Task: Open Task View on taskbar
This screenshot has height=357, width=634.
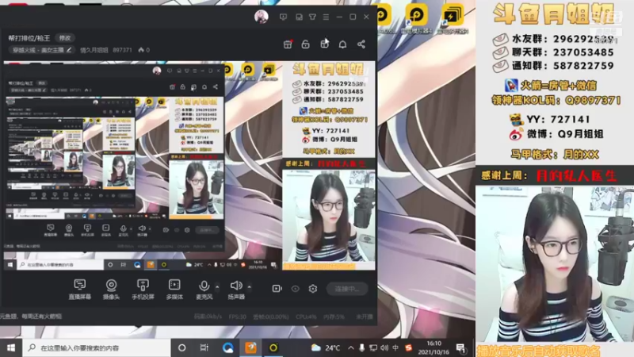Action: pos(204,347)
